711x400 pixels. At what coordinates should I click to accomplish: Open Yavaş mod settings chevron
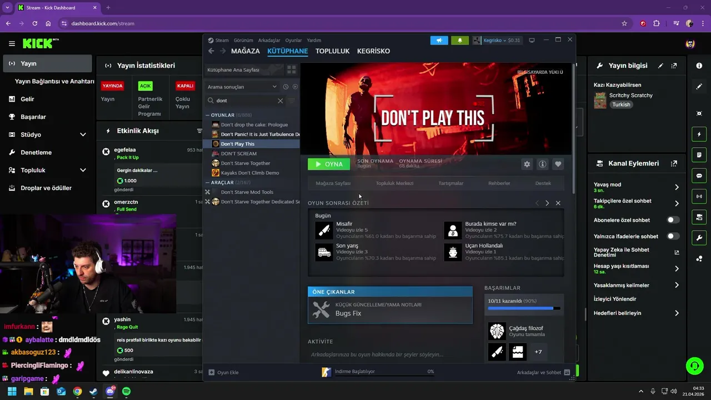[677, 187]
